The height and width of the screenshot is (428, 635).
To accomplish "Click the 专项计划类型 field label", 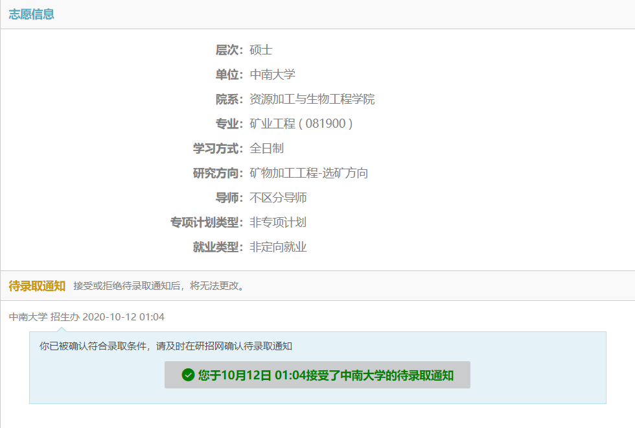I will pyautogui.click(x=206, y=222).
